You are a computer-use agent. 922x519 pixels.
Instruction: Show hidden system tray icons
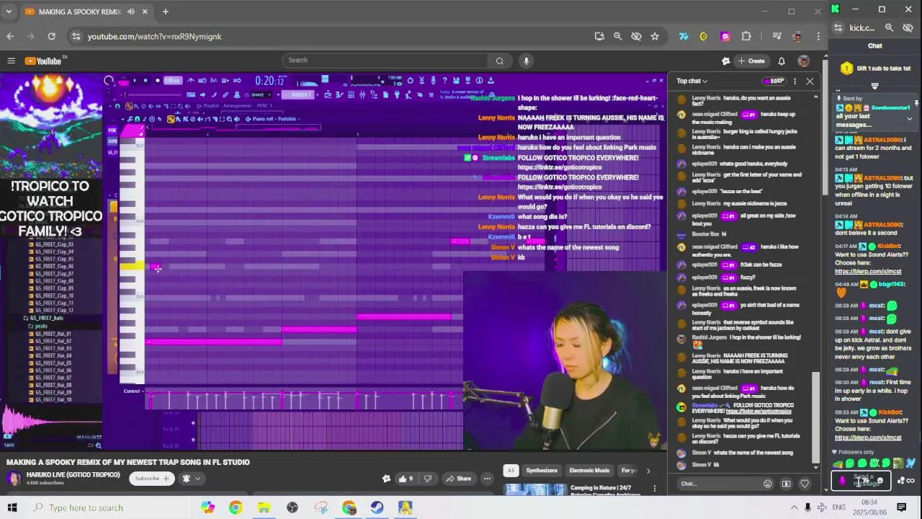click(794, 507)
